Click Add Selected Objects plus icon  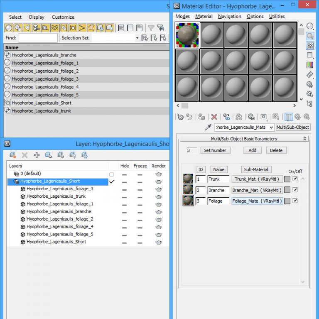point(37,155)
